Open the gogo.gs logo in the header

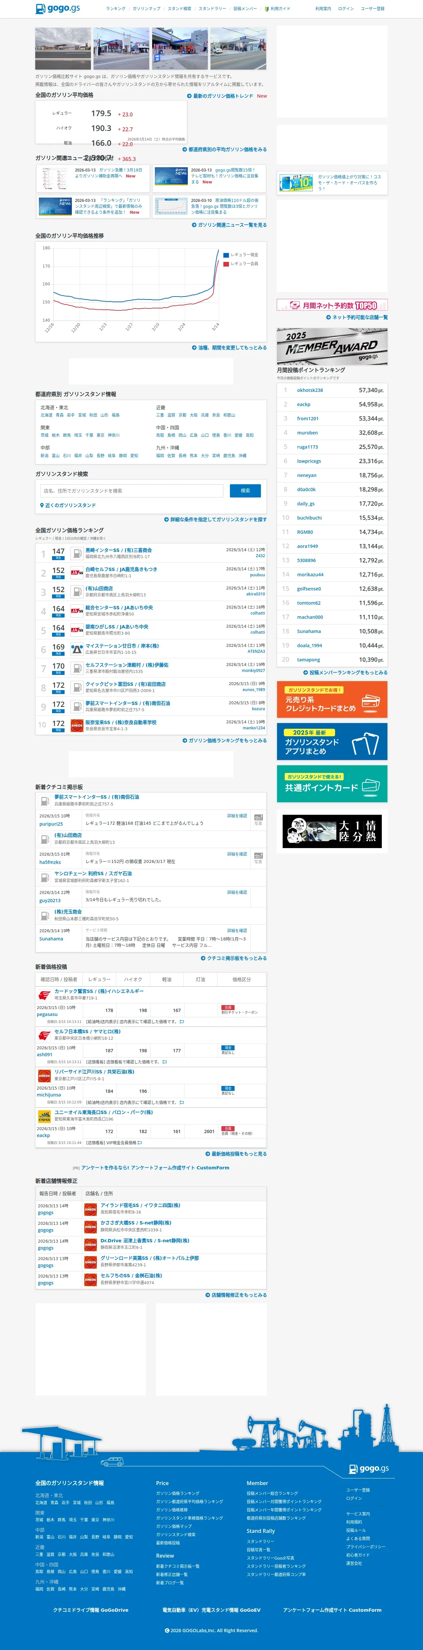pyautogui.click(x=58, y=9)
